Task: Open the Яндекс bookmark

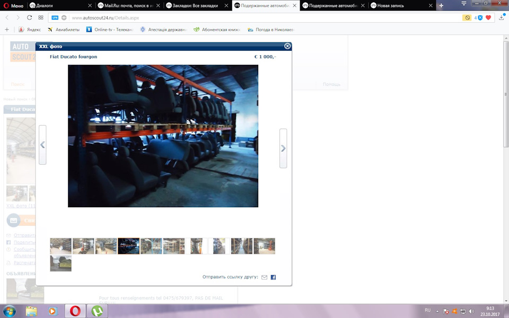Action: point(30,30)
